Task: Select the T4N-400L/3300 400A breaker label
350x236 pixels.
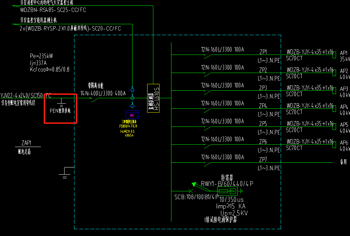Action: (x=103, y=93)
